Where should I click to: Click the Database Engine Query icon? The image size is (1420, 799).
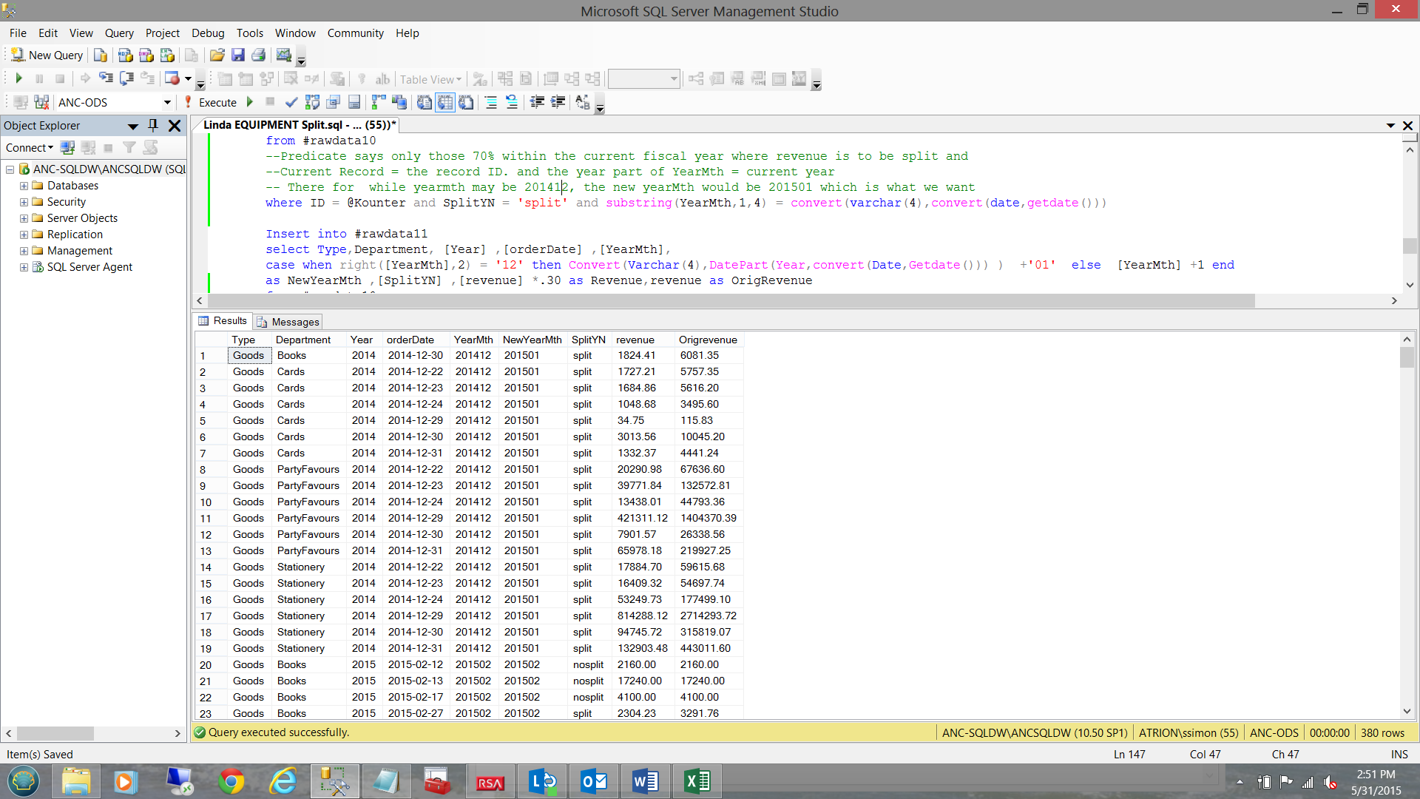tap(101, 55)
